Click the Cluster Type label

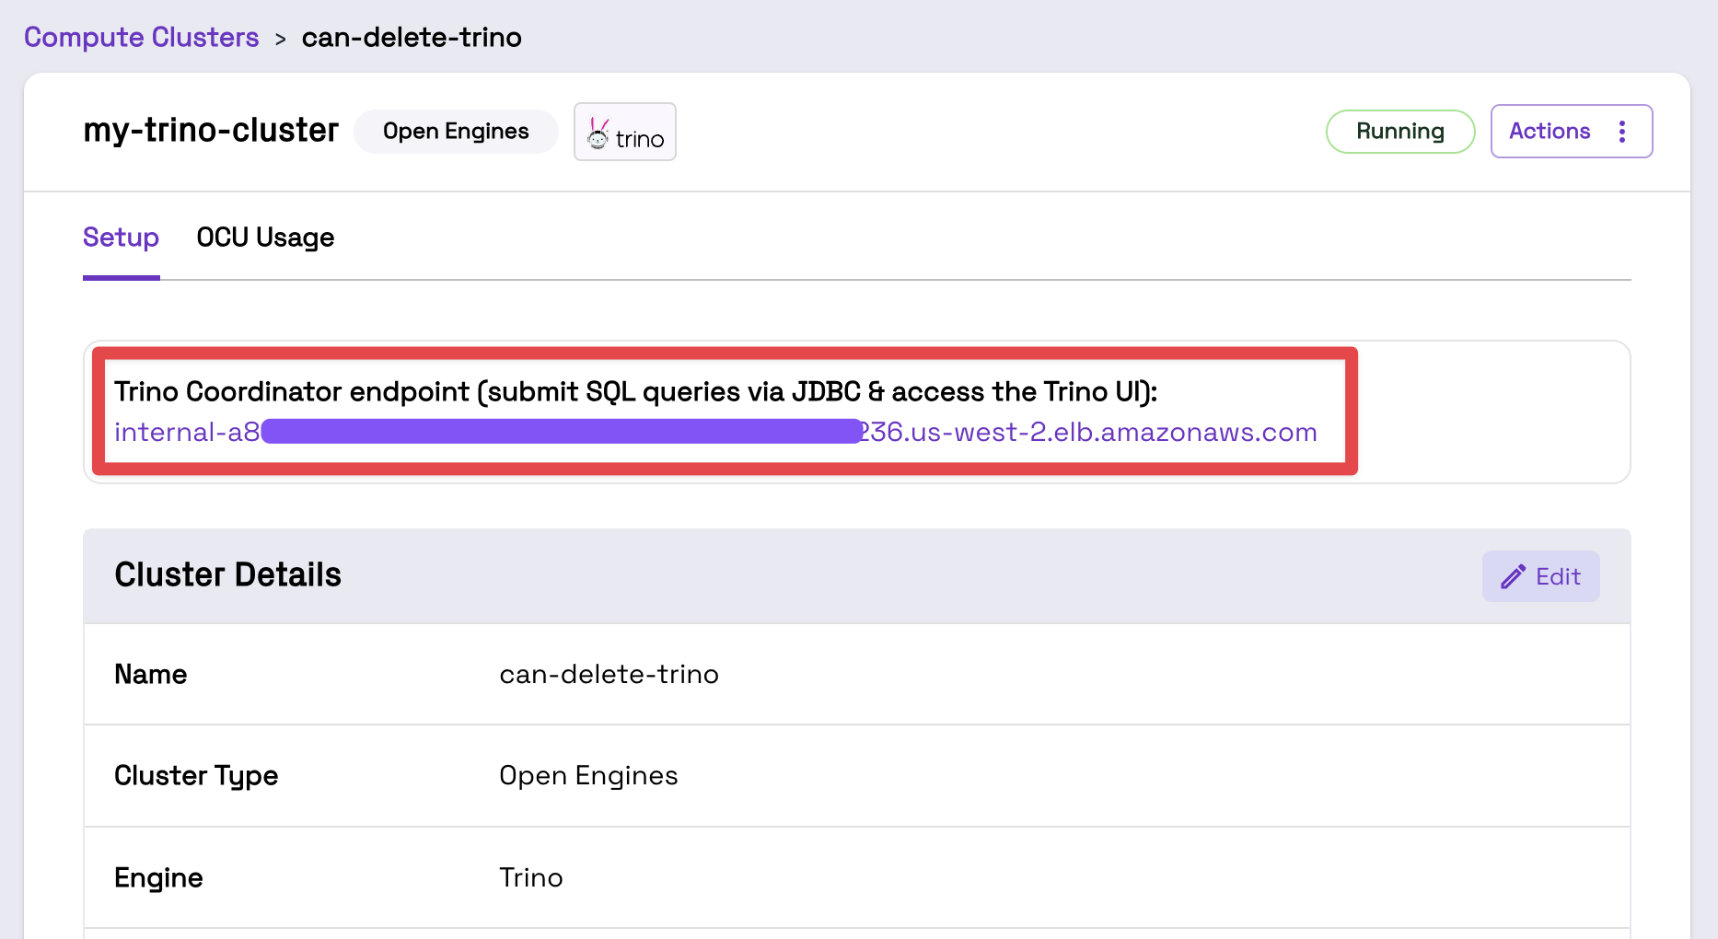[x=196, y=776]
